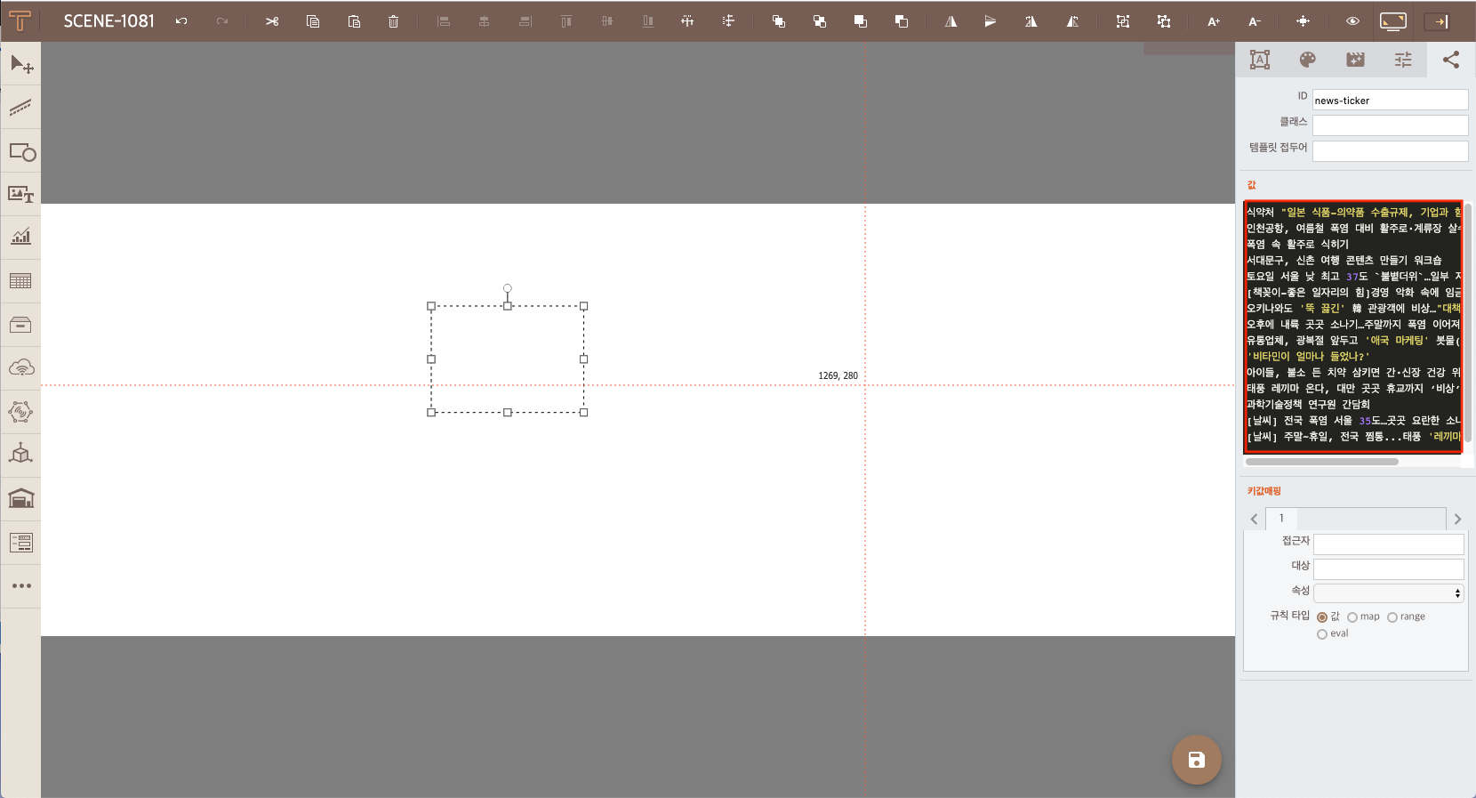Viewport: 1476px width, 798px height.
Task: Open the image and text tool group
Action: [x=21, y=194]
